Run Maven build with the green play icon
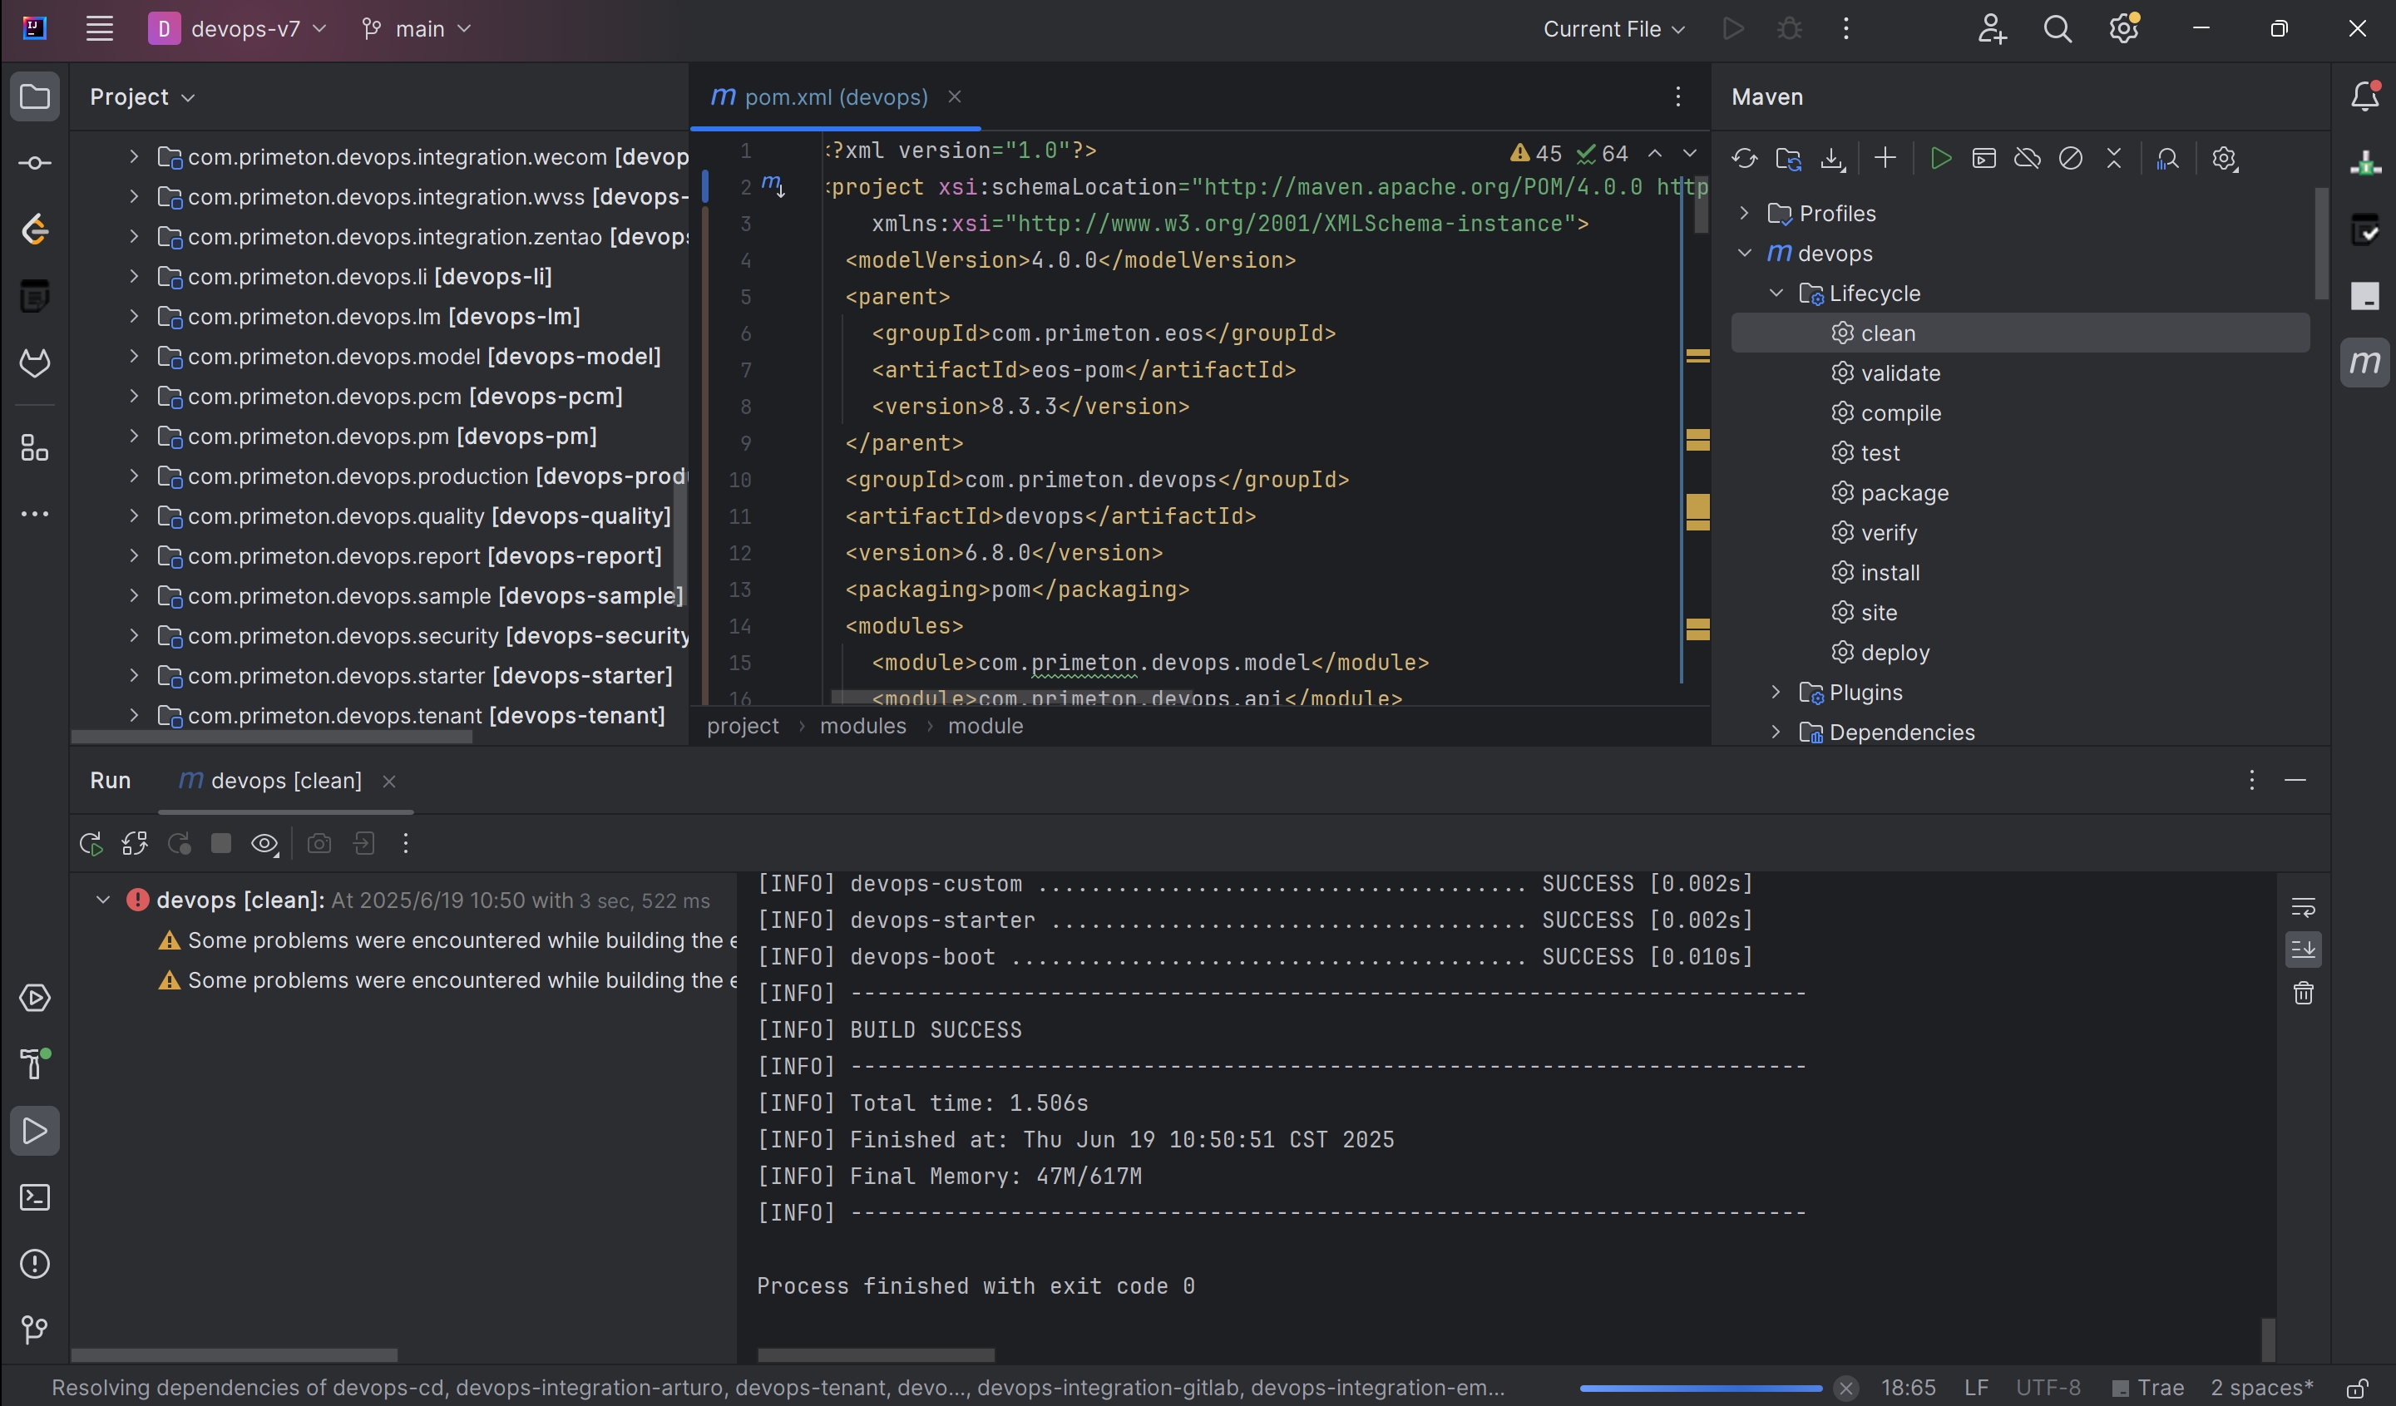The width and height of the screenshot is (2396, 1406). click(x=1940, y=159)
